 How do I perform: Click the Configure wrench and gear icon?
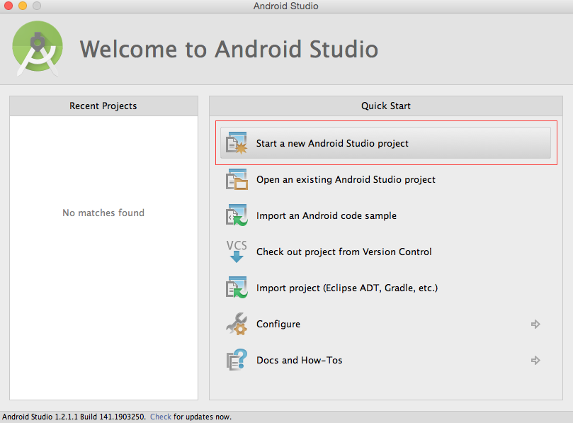click(x=237, y=324)
